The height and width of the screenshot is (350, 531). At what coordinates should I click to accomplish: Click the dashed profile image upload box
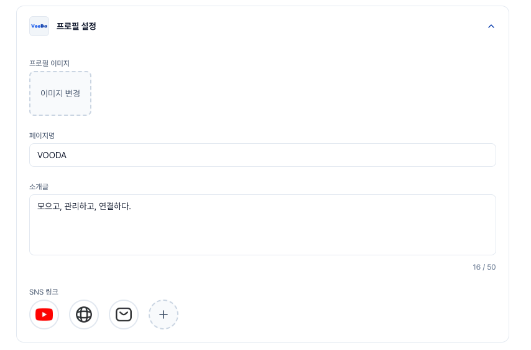click(x=60, y=93)
